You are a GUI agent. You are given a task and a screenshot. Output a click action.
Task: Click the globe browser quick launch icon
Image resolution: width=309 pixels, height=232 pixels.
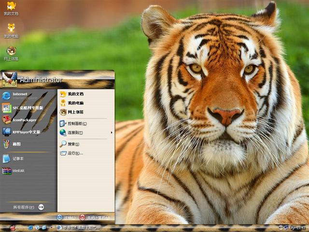tap(38, 228)
